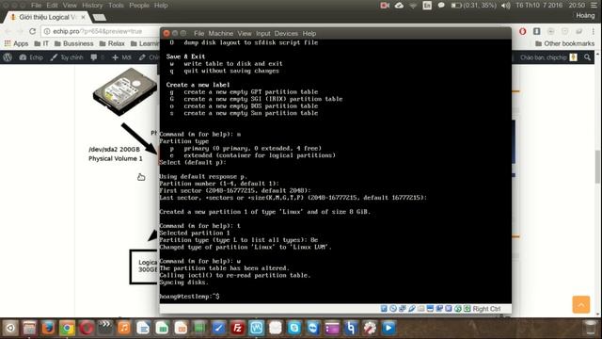Open Firefox from the dock
This screenshot has width=602, height=339.
[48, 329]
